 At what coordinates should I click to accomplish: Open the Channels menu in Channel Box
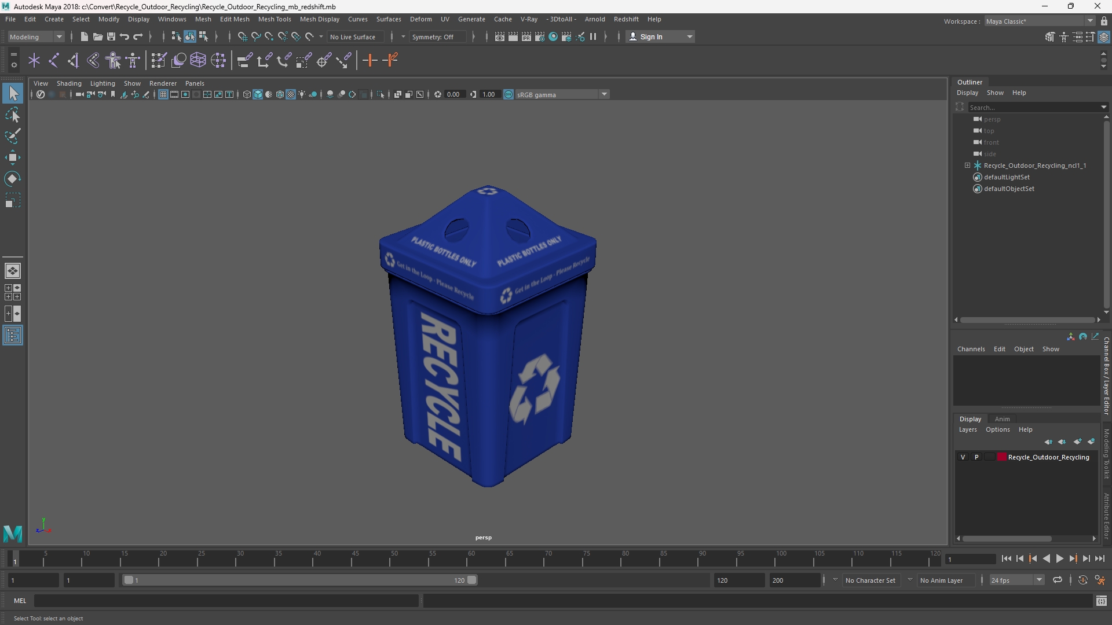[x=971, y=349]
